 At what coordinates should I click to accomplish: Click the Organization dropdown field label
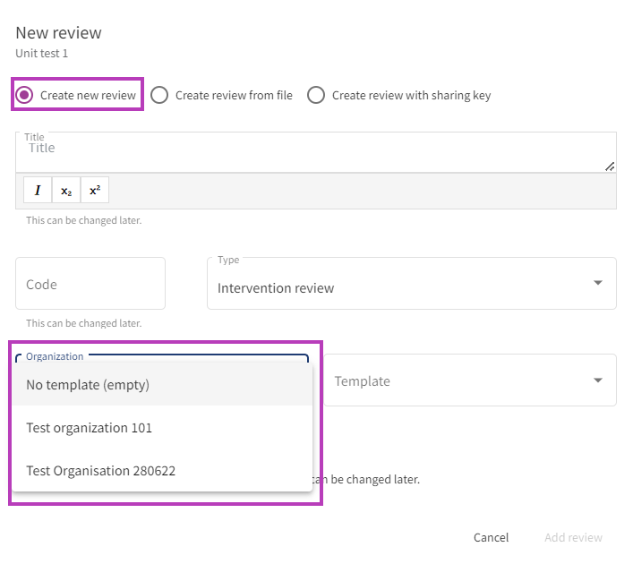click(55, 356)
